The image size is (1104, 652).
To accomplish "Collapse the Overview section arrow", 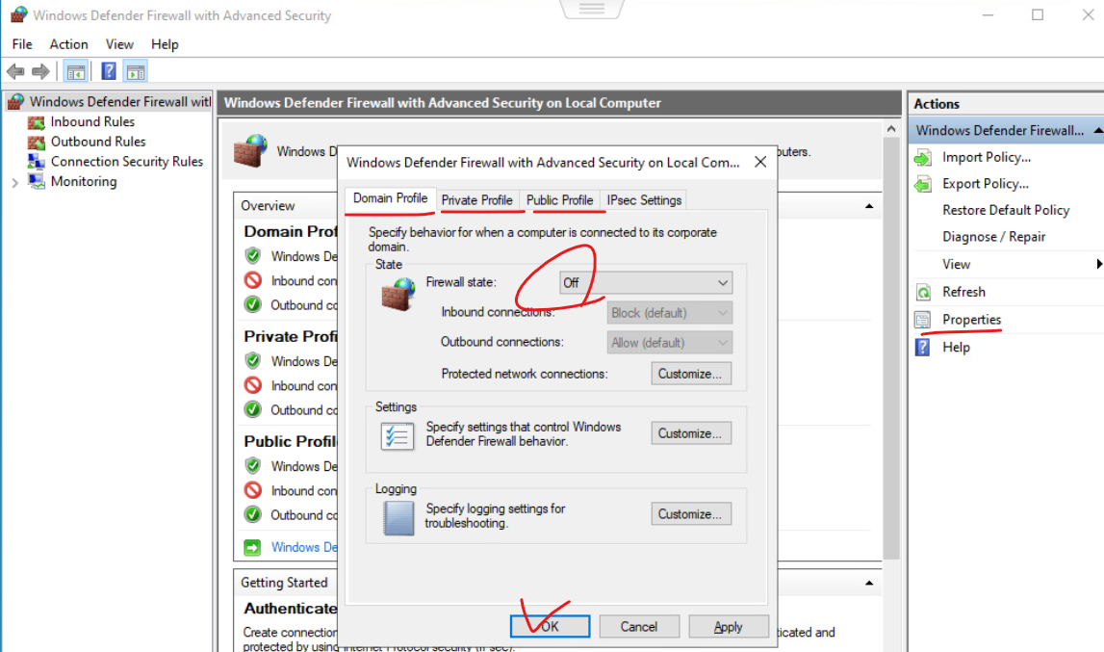I will 869,206.
